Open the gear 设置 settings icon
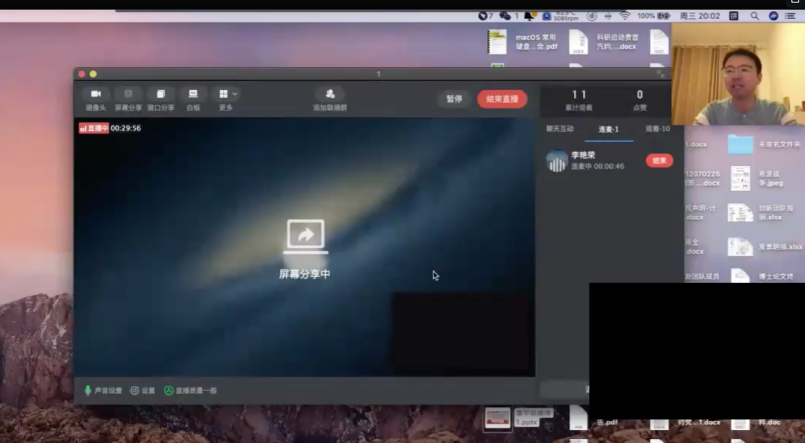Image resolution: width=805 pixels, height=443 pixels. coord(135,390)
